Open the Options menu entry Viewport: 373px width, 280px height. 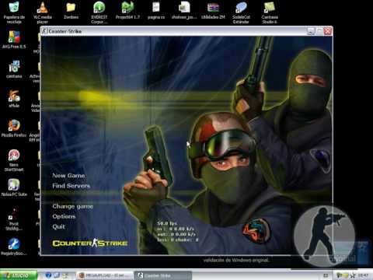64,216
